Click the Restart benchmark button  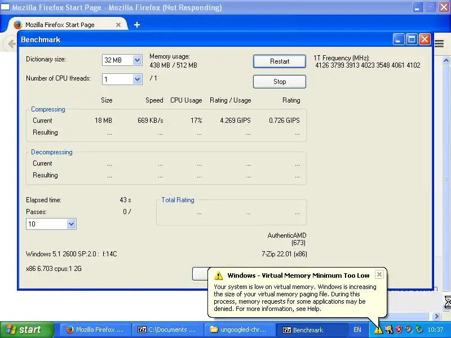click(x=279, y=61)
